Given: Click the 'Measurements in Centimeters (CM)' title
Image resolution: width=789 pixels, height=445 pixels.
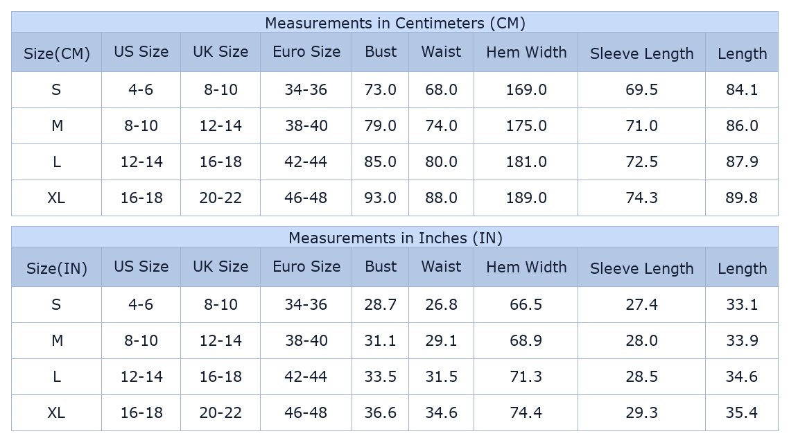Looking at the screenshot, I should (x=394, y=23).
